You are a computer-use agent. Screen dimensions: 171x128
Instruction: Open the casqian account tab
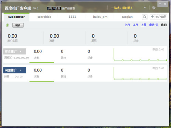[127, 17]
